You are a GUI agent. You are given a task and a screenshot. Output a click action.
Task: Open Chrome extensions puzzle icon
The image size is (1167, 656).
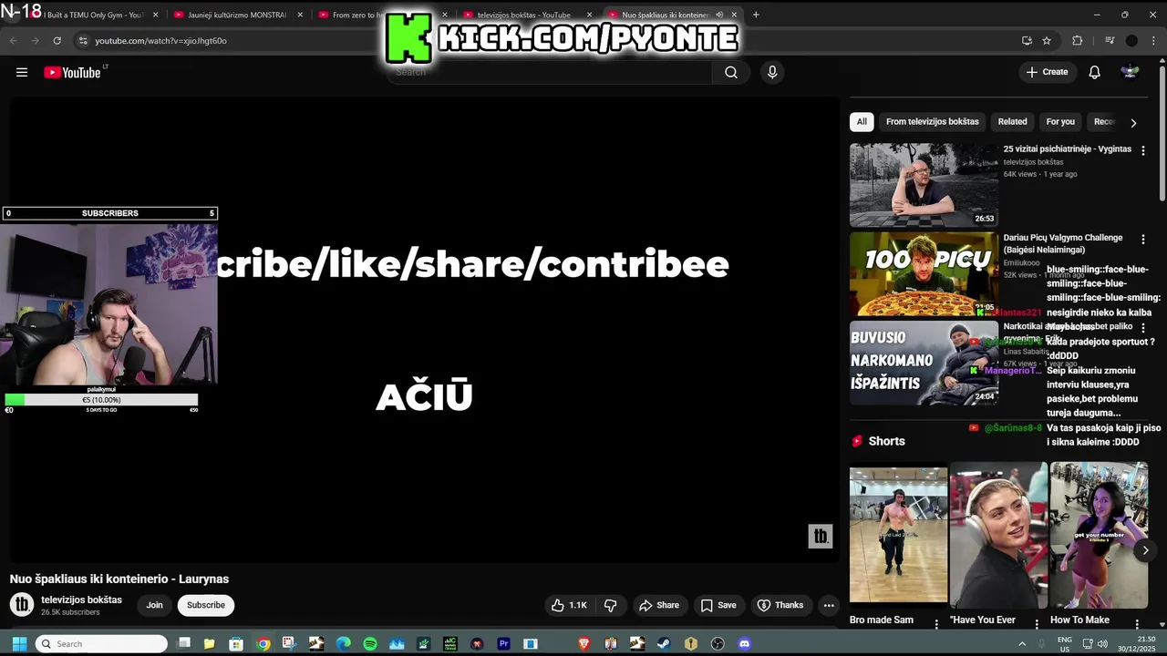pyautogui.click(x=1077, y=40)
